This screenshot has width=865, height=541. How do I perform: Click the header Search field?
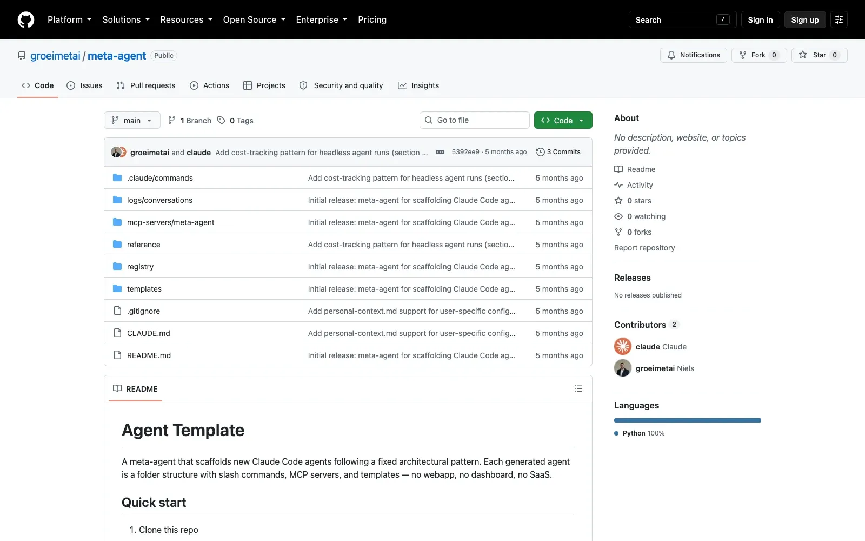682,19
